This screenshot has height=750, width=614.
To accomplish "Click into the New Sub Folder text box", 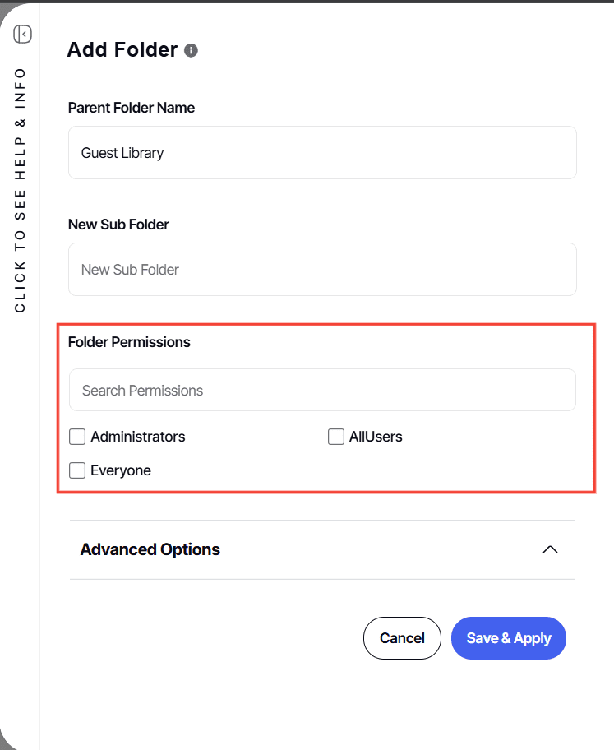I will (x=322, y=270).
